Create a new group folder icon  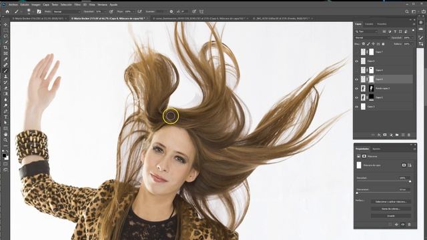397,135
